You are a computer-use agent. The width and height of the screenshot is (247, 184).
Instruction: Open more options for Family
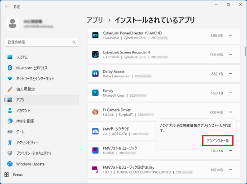[230, 93]
